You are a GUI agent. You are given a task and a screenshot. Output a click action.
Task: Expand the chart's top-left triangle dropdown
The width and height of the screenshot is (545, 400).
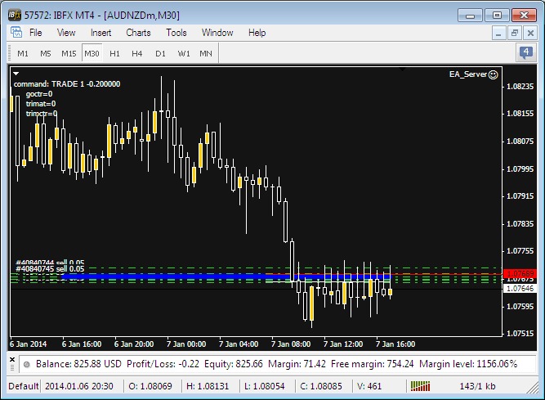click(x=16, y=74)
